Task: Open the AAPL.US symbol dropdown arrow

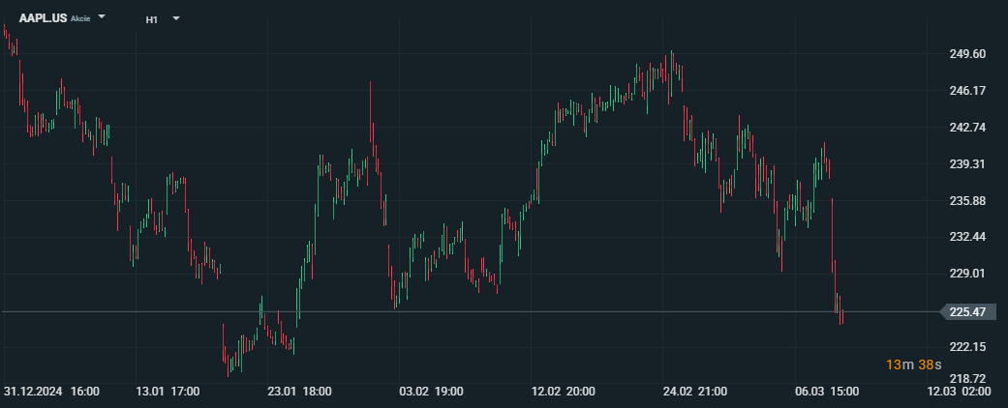Action: 102,17
